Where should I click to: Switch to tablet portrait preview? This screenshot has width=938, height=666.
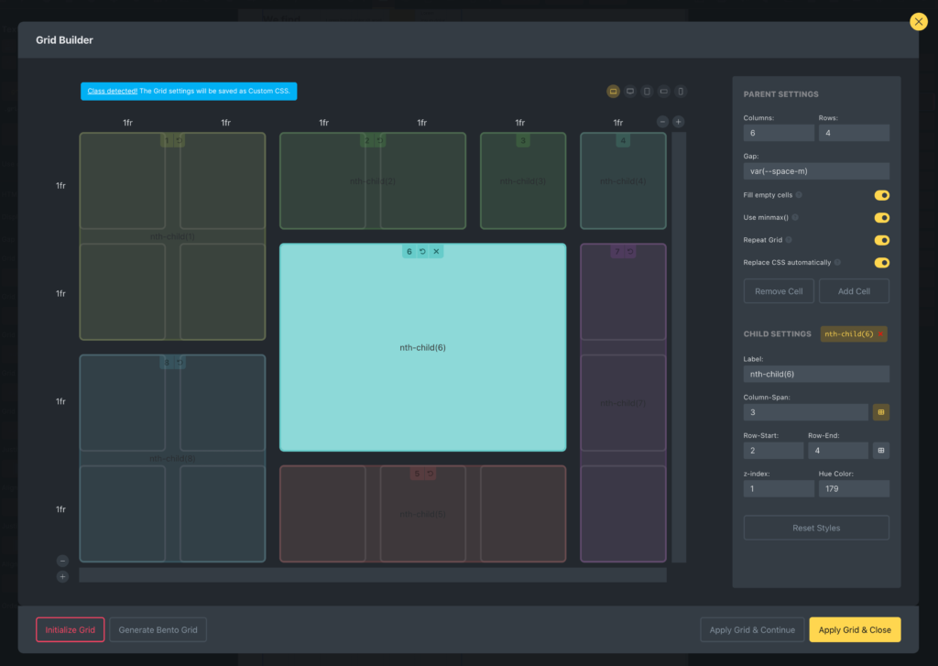[648, 91]
